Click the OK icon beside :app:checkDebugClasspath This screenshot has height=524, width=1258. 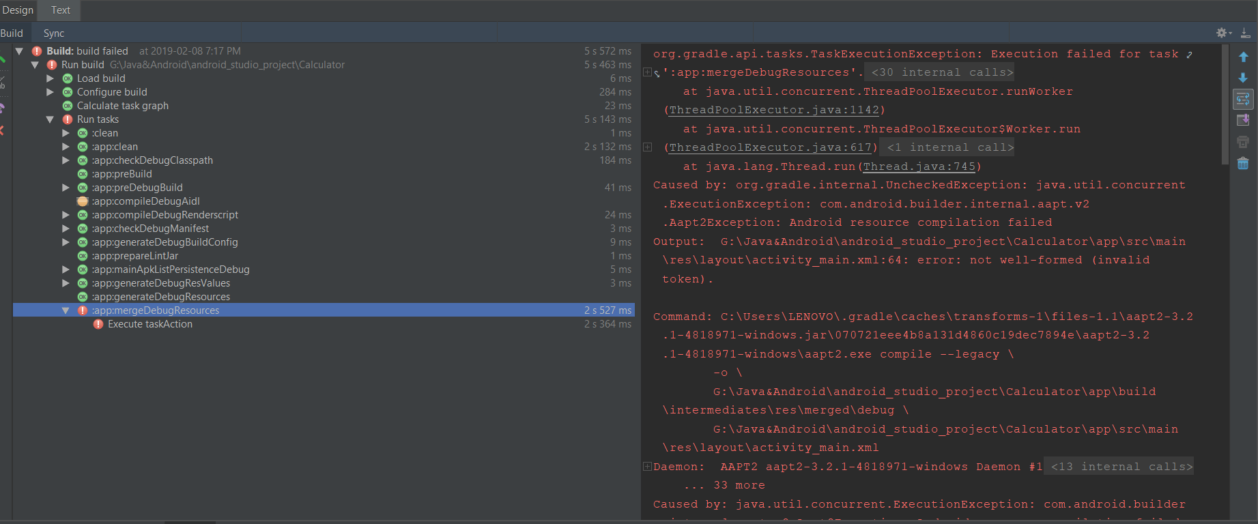point(83,160)
